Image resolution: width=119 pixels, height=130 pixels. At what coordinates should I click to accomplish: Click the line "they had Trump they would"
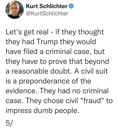point(51,42)
